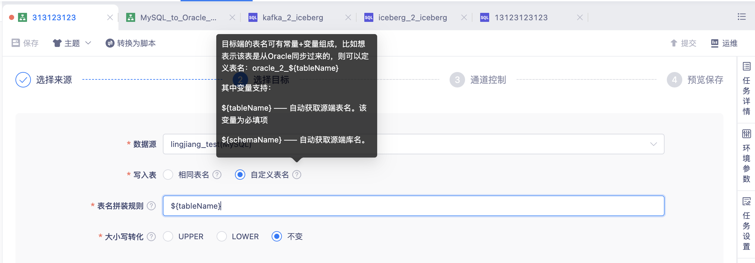755x263 pixels.
Task: Click the 转换为脚本 button
Action: [131, 43]
